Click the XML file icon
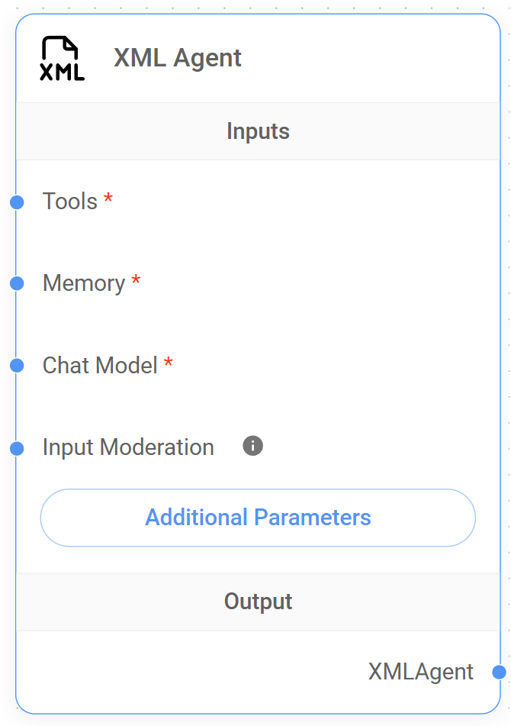Viewport: 511px width, 726px height. click(x=62, y=58)
